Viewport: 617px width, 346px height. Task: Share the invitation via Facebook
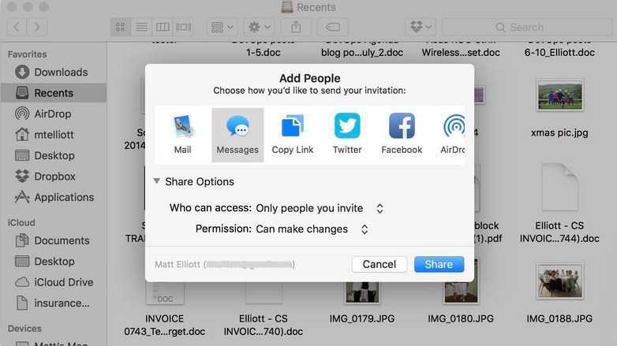(402, 135)
